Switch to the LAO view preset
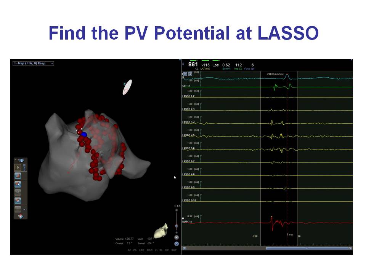The image size is (366, 274). [142, 250]
